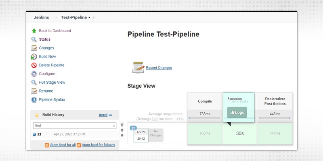Click the Success label in the popup
The width and height of the screenshot is (323, 161).
tap(235, 99)
